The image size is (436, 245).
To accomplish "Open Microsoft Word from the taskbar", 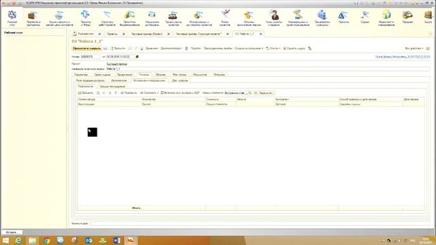I will (116, 240).
